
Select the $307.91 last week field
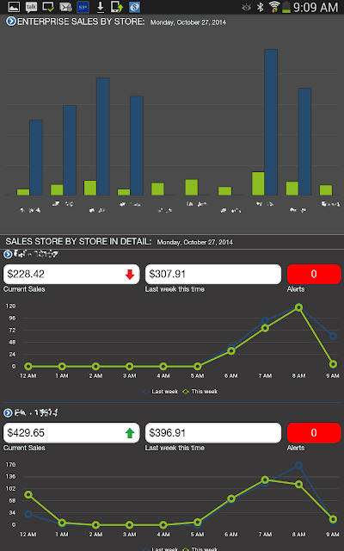(213, 274)
